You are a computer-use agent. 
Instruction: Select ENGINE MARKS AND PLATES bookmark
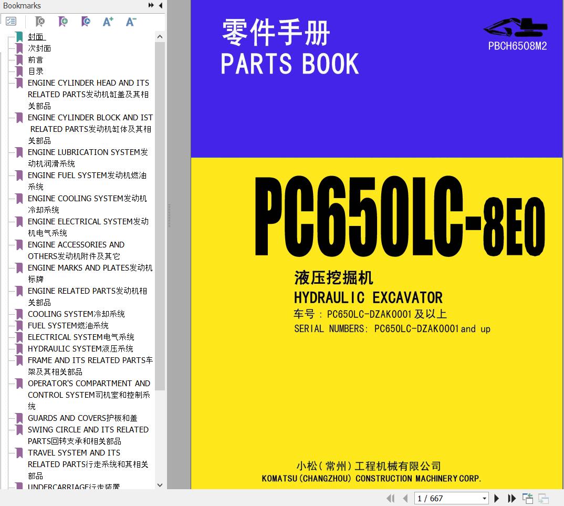(90, 273)
